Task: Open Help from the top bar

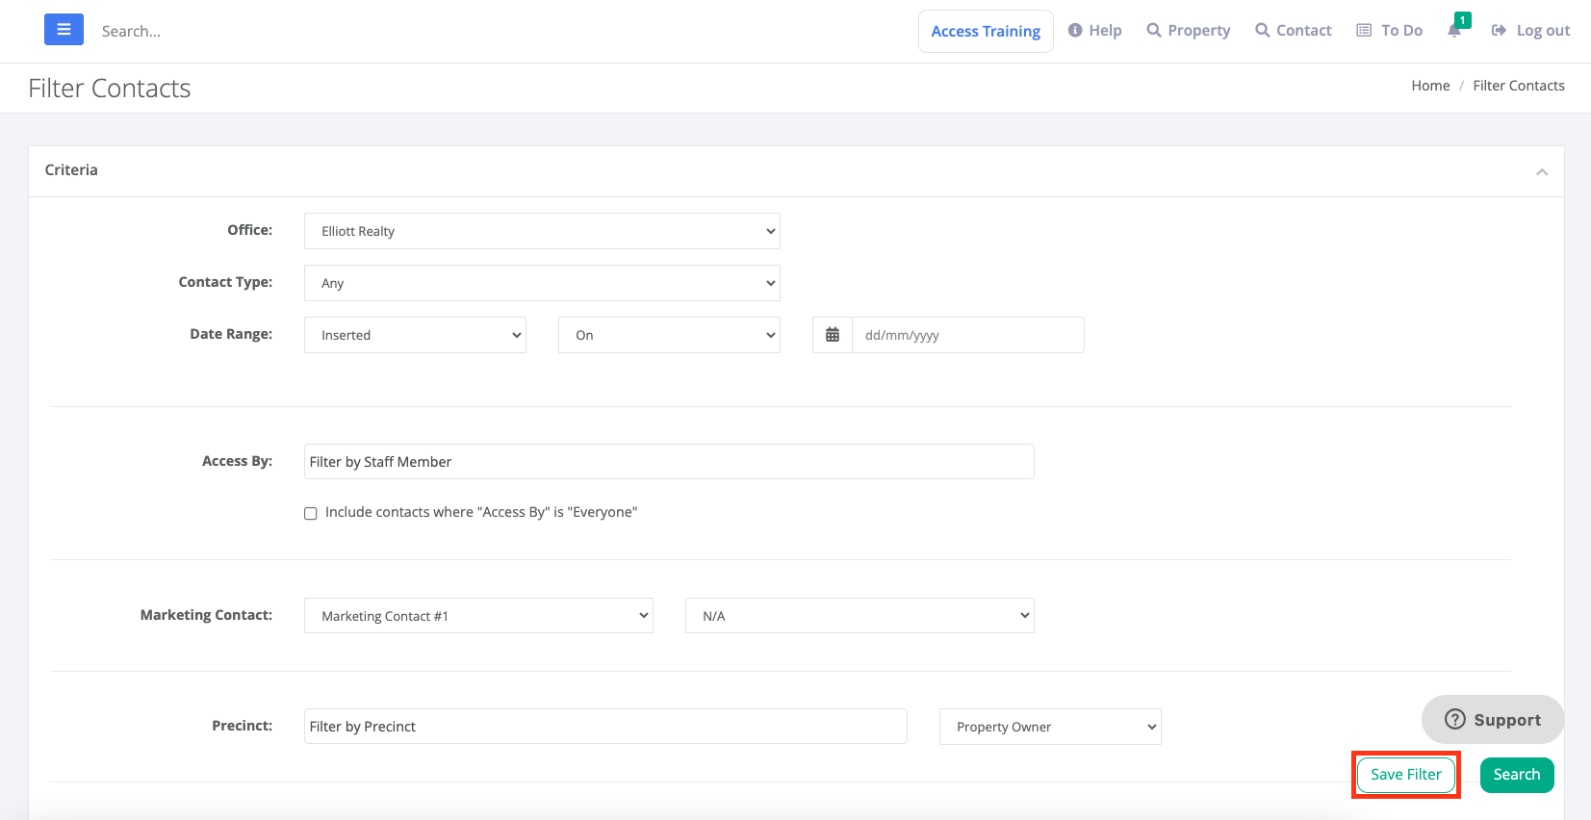Action: click(x=1095, y=31)
